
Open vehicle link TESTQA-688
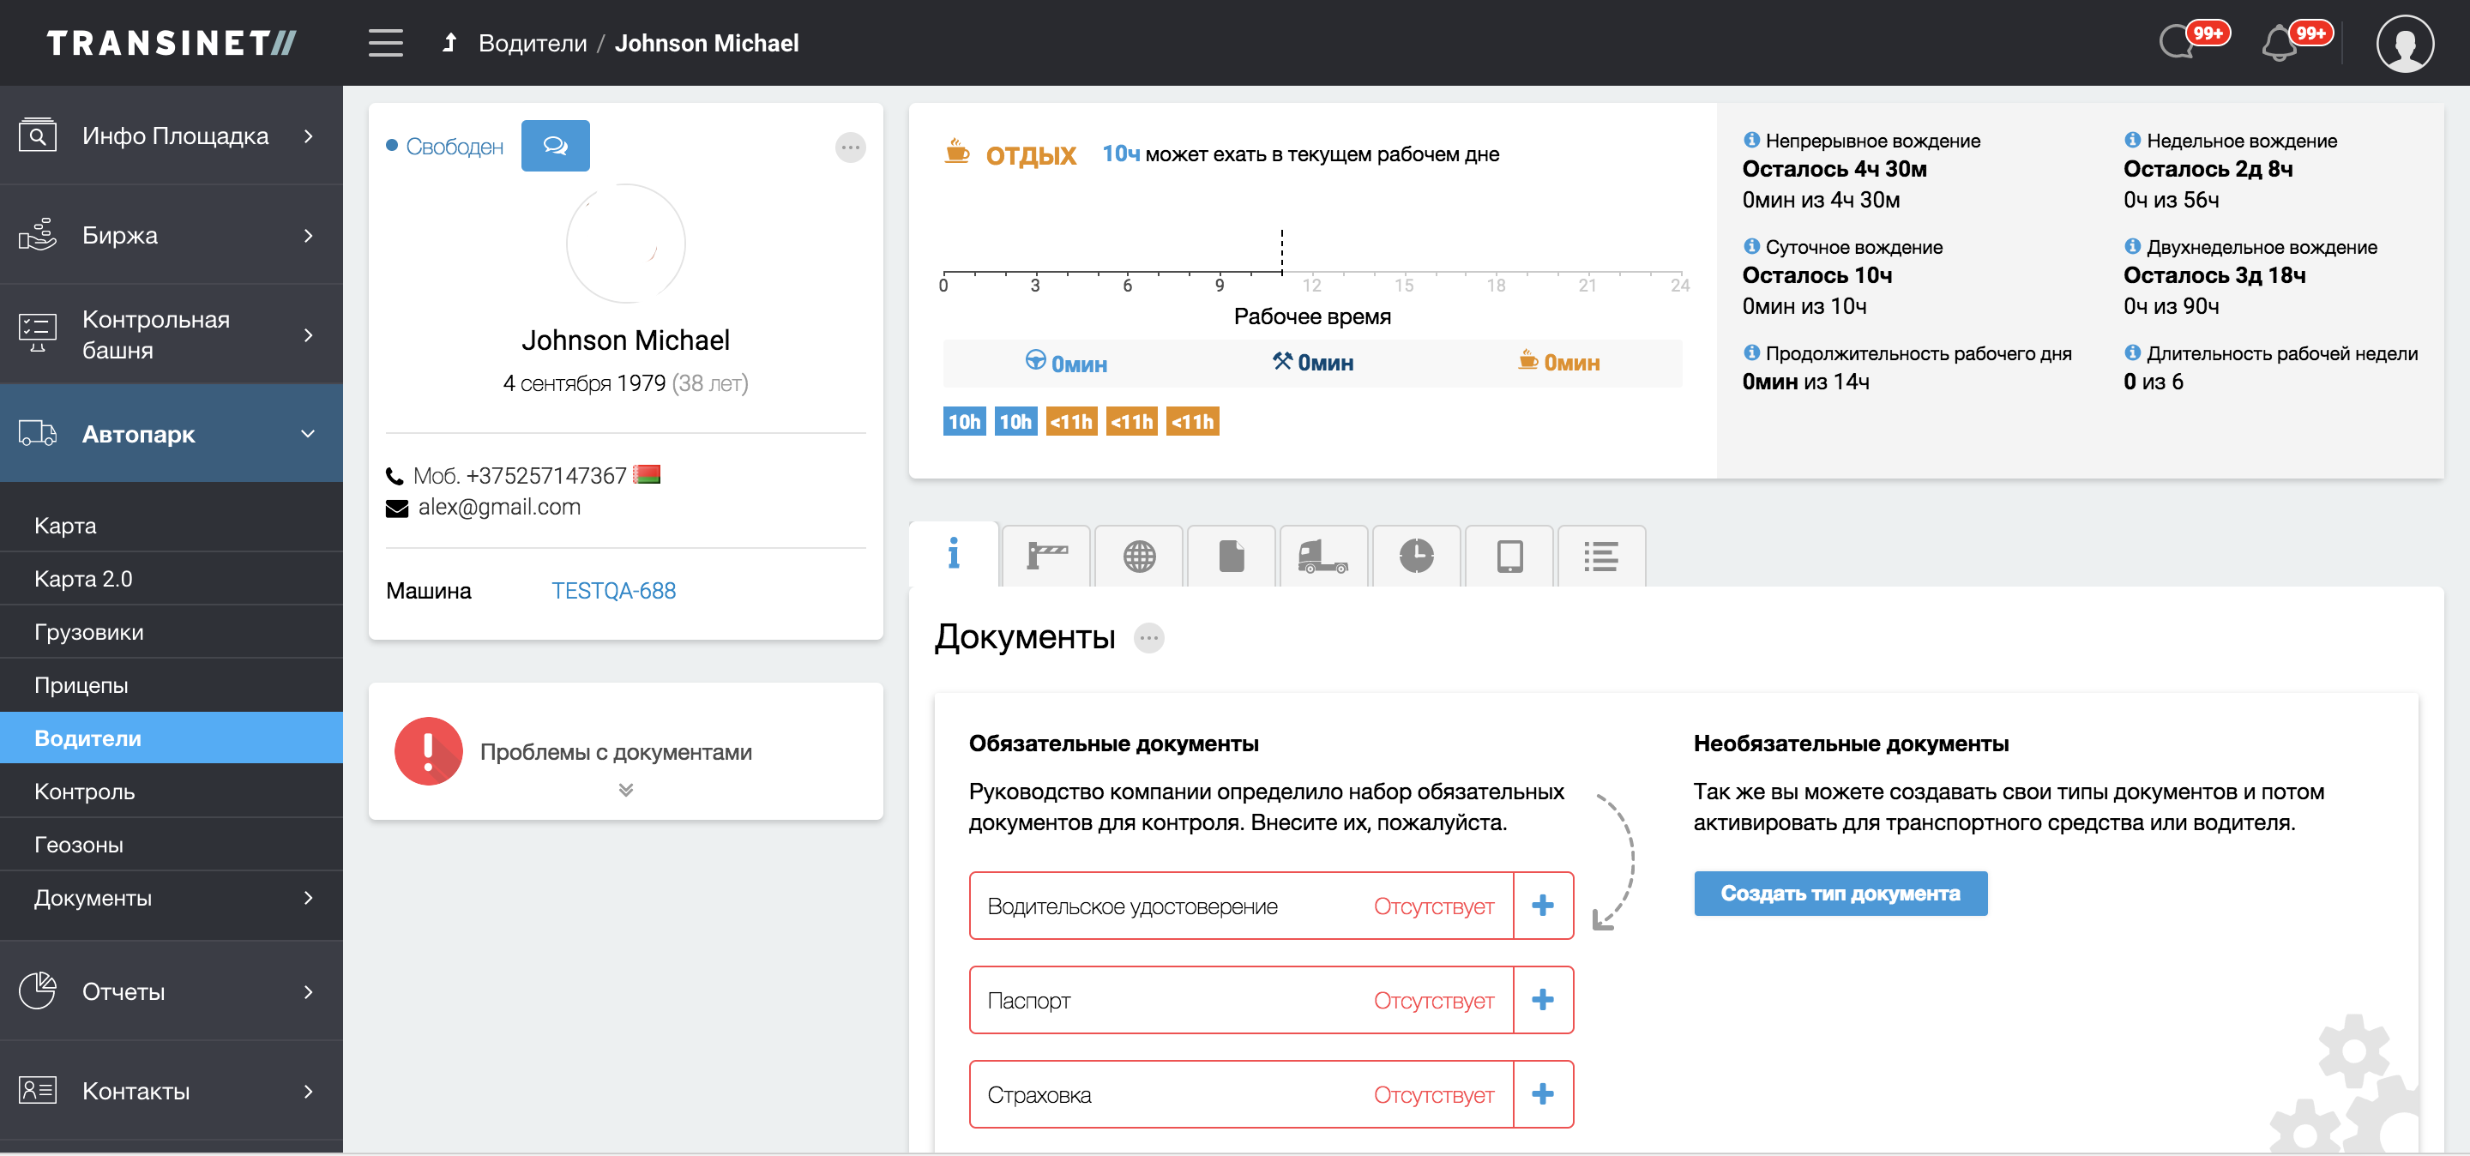tap(612, 591)
